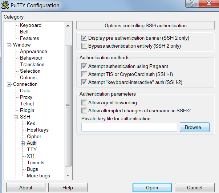Select the Rlogin category
The height and width of the screenshot is (193, 219).
point(27,110)
